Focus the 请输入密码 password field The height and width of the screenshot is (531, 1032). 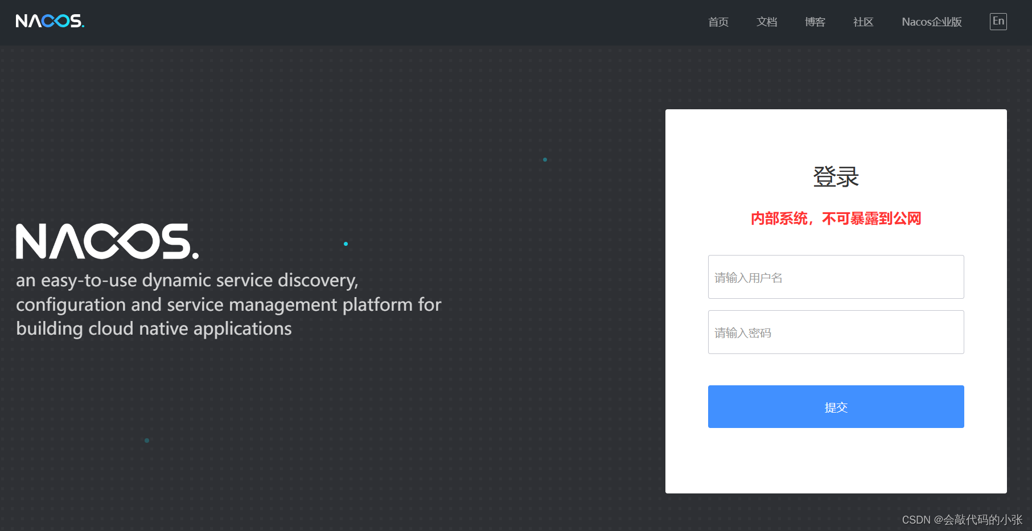pyautogui.click(x=836, y=332)
